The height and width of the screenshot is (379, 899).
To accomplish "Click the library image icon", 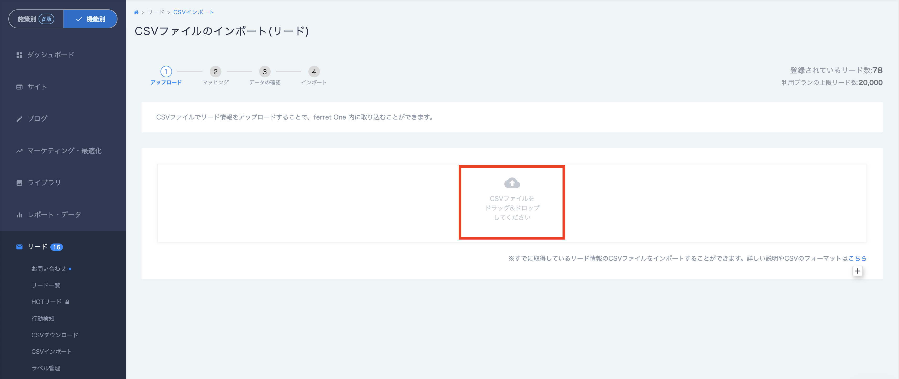I will coord(20,183).
